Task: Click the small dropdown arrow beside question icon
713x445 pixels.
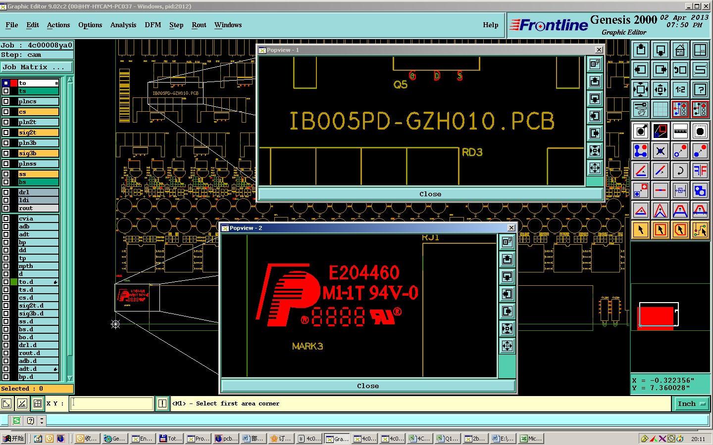Action: [42, 421]
